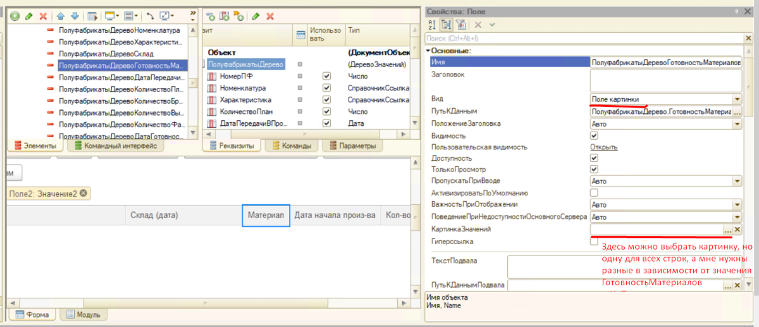759x327 pixels.
Task: Click the pencil edit icon in requisites toolbar
Action: click(x=256, y=16)
